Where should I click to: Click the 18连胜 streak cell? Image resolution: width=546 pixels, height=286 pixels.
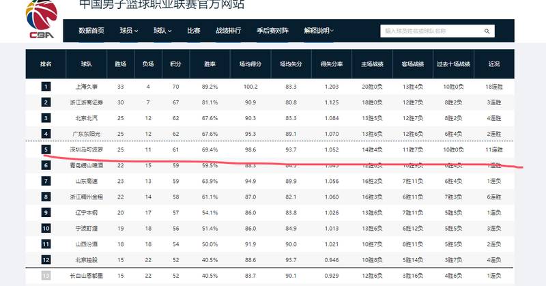493,87
